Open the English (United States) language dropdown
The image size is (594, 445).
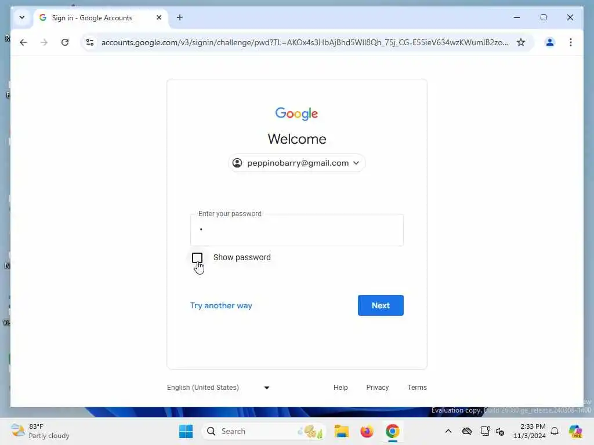[218, 388]
